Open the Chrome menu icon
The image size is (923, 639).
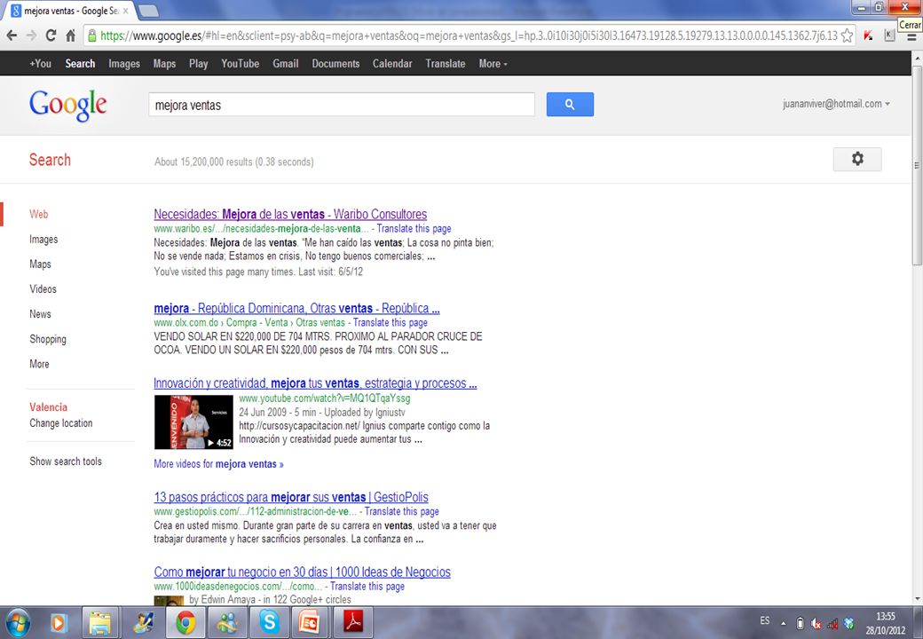click(911, 35)
